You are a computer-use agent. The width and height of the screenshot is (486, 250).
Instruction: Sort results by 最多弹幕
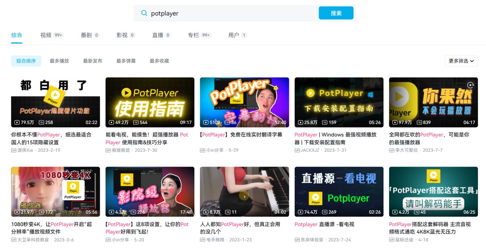[x=126, y=61]
